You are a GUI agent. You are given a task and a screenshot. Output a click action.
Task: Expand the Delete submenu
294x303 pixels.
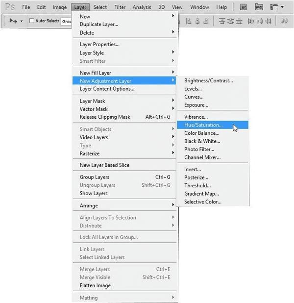pyautogui.click(x=124, y=33)
